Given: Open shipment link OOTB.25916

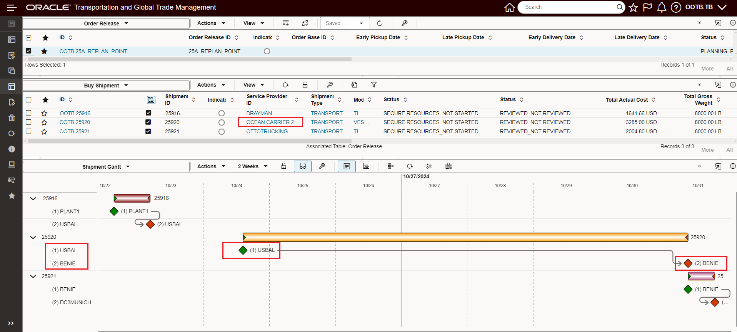Looking at the screenshot, I should [75, 113].
